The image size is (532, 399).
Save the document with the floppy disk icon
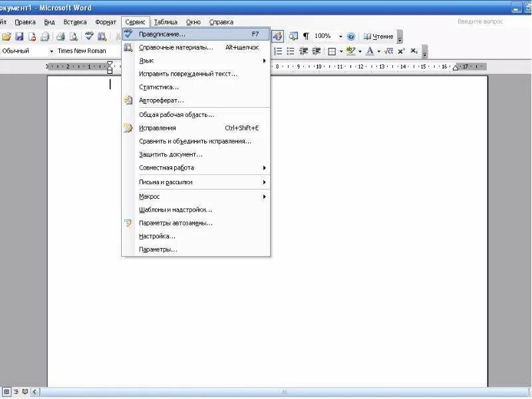[x=19, y=37]
